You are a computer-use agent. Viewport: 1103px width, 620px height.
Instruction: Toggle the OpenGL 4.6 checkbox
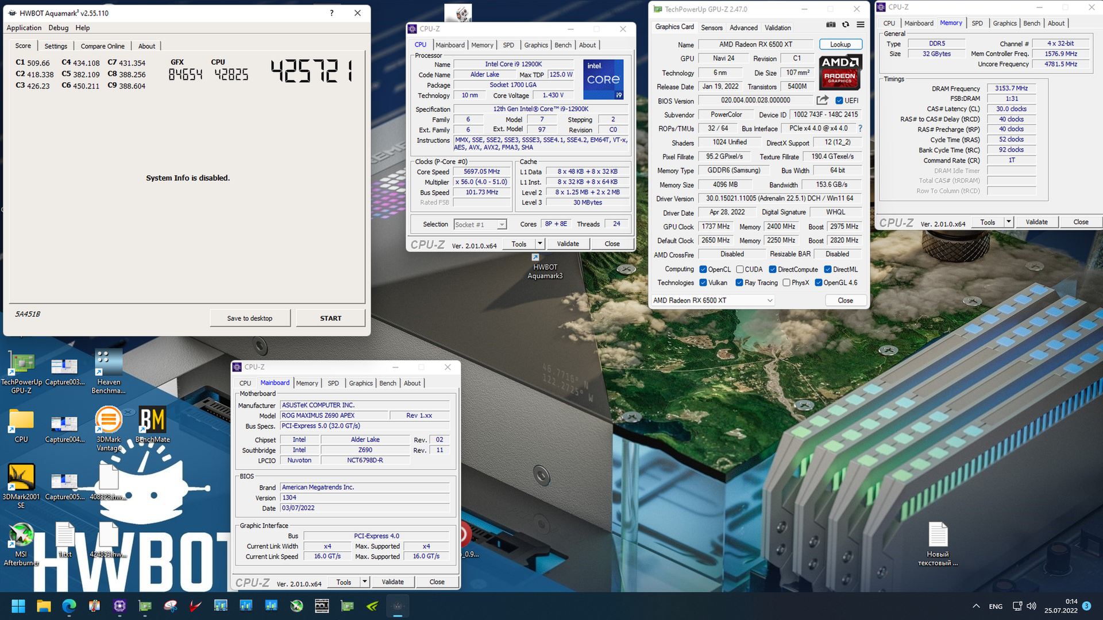pyautogui.click(x=819, y=282)
